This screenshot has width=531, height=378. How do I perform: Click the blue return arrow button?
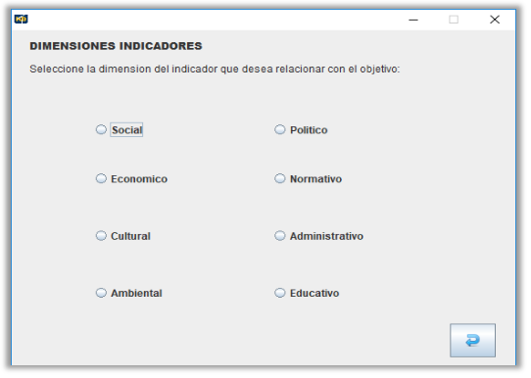pos(472,341)
